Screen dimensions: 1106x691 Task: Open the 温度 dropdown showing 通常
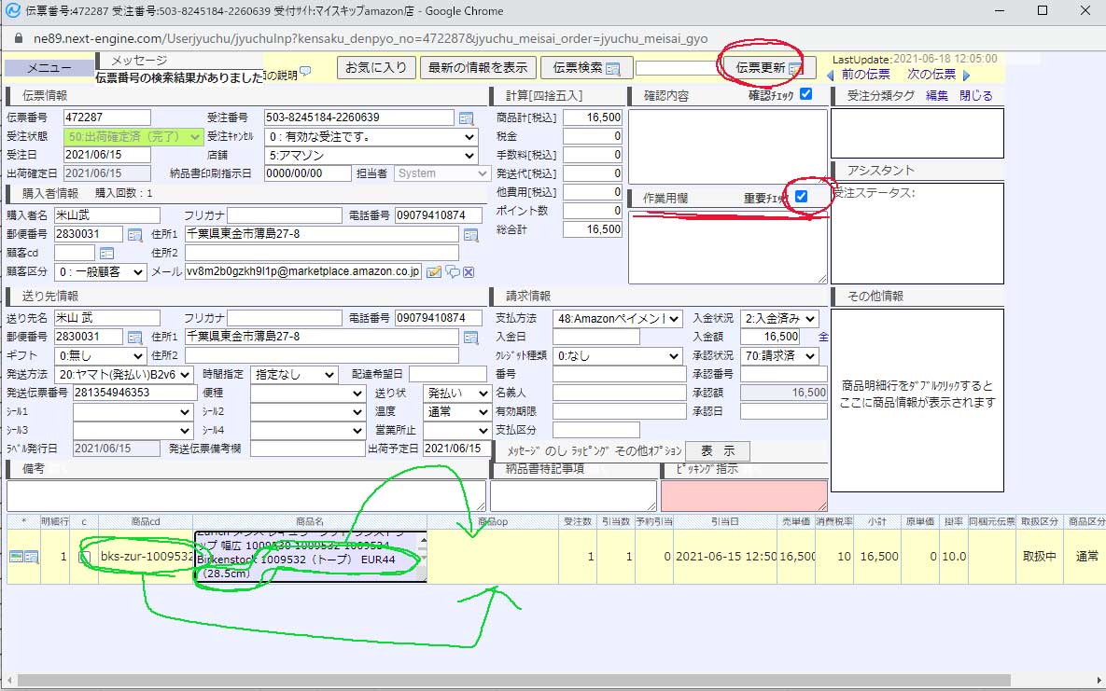(x=456, y=412)
